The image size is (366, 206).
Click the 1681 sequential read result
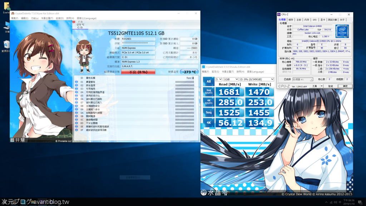230,92
